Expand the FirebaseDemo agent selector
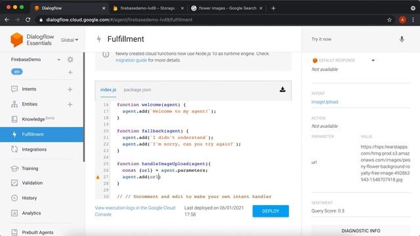 pos(58,60)
